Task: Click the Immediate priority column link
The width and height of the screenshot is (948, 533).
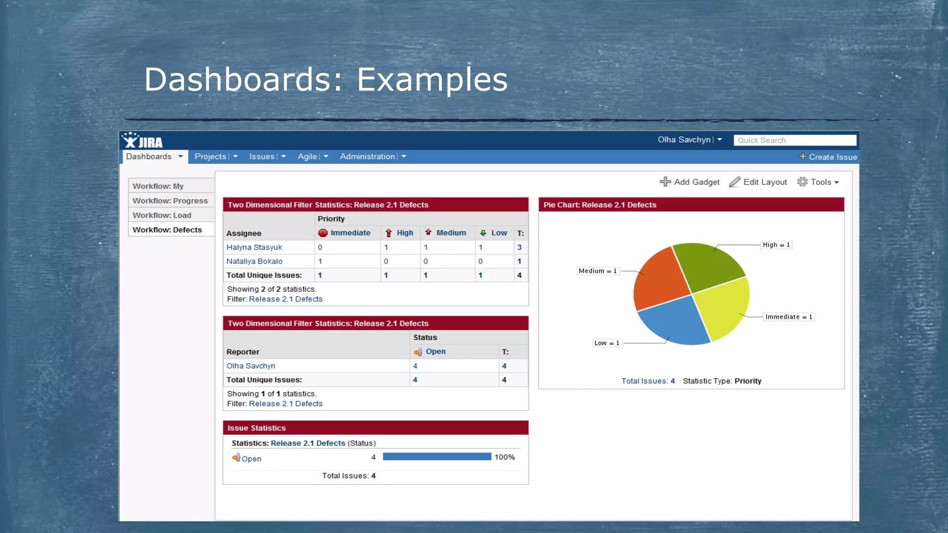Action: click(350, 233)
